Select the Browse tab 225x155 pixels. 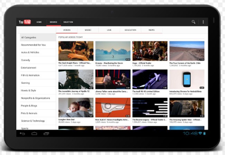[x=54, y=22]
